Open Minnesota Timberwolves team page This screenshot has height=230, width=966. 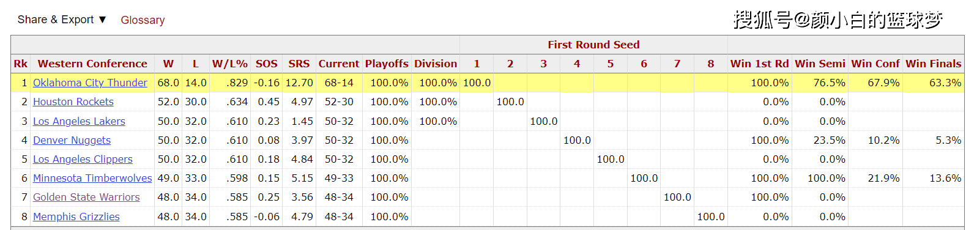[x=92, y=178]
